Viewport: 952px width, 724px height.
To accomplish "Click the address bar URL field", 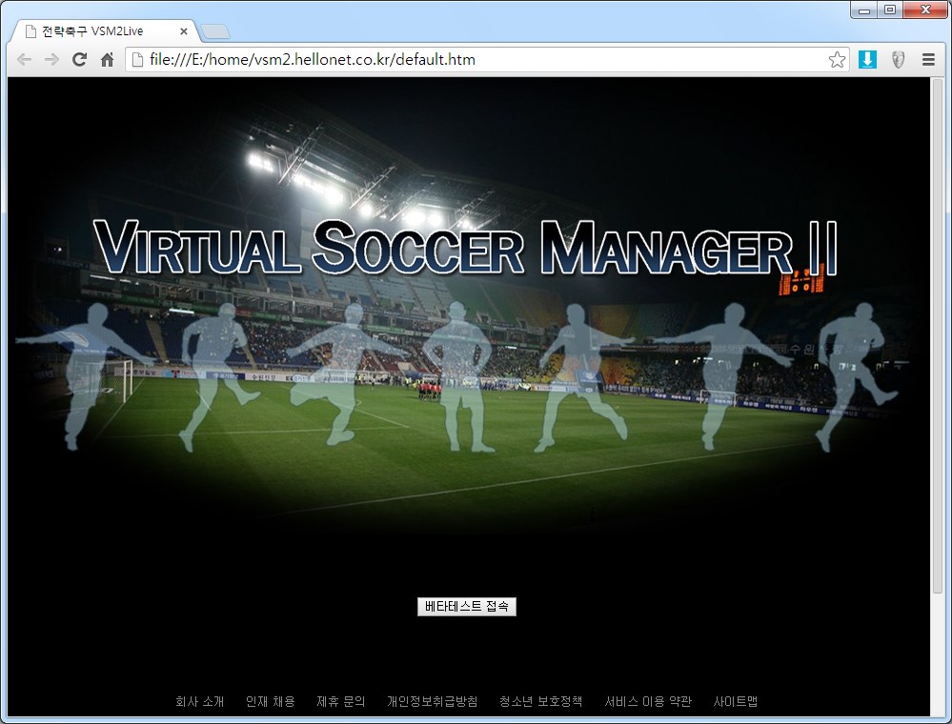I will (476, 60).
